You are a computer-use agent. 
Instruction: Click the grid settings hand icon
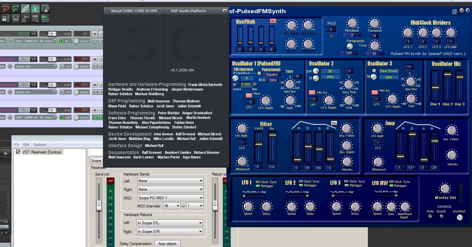point(45,9)
